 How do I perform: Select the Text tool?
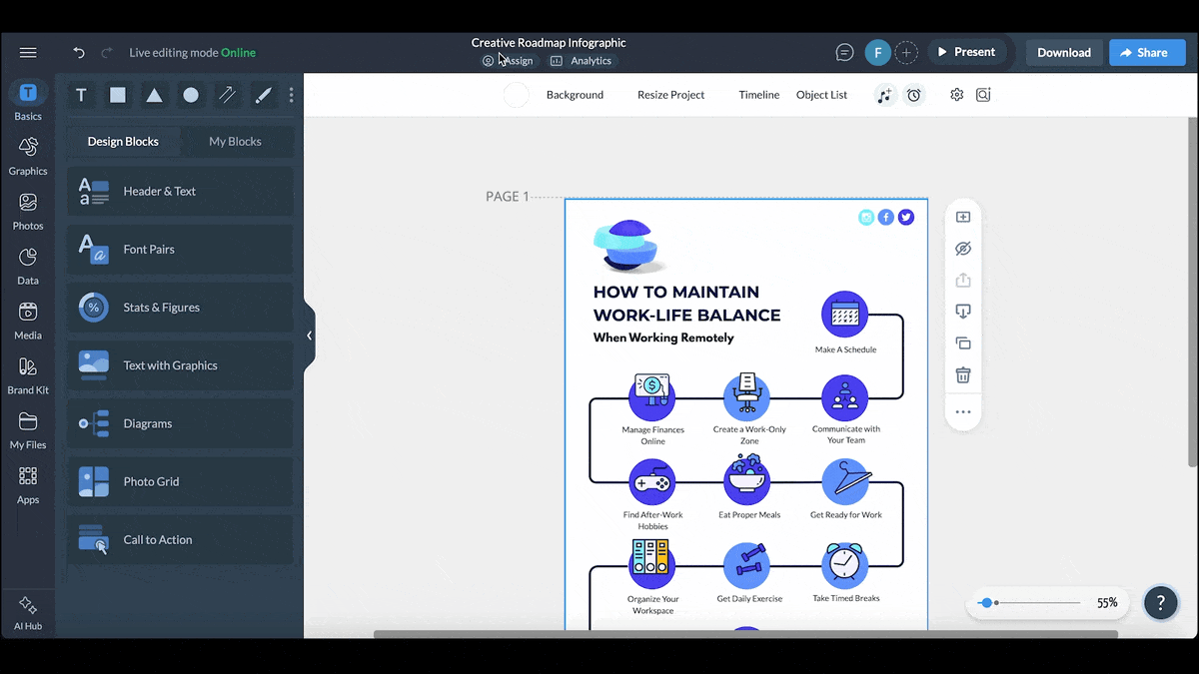point(81,95)
